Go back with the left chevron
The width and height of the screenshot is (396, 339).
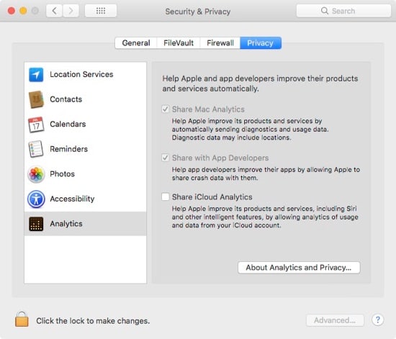(x=54, y=11)
